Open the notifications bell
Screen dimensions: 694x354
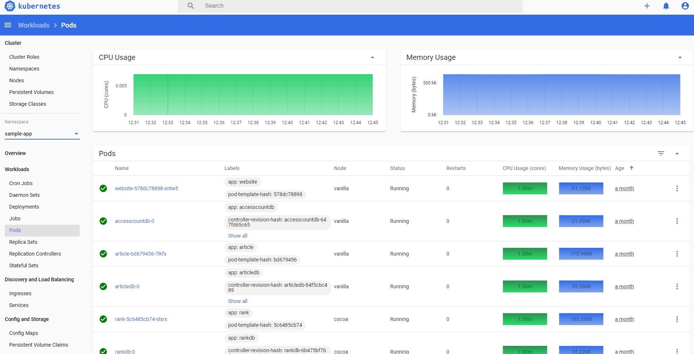pos(666,6)
